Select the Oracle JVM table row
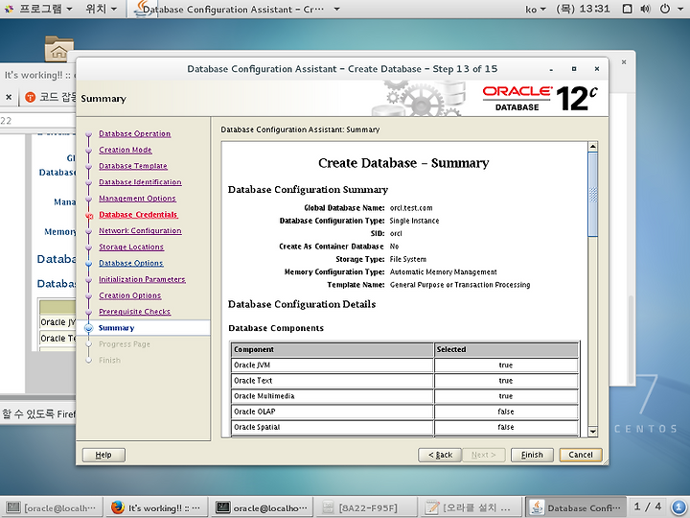Image resolution: width=690 pixels, height=518 pixels. (x=404, y=365)
